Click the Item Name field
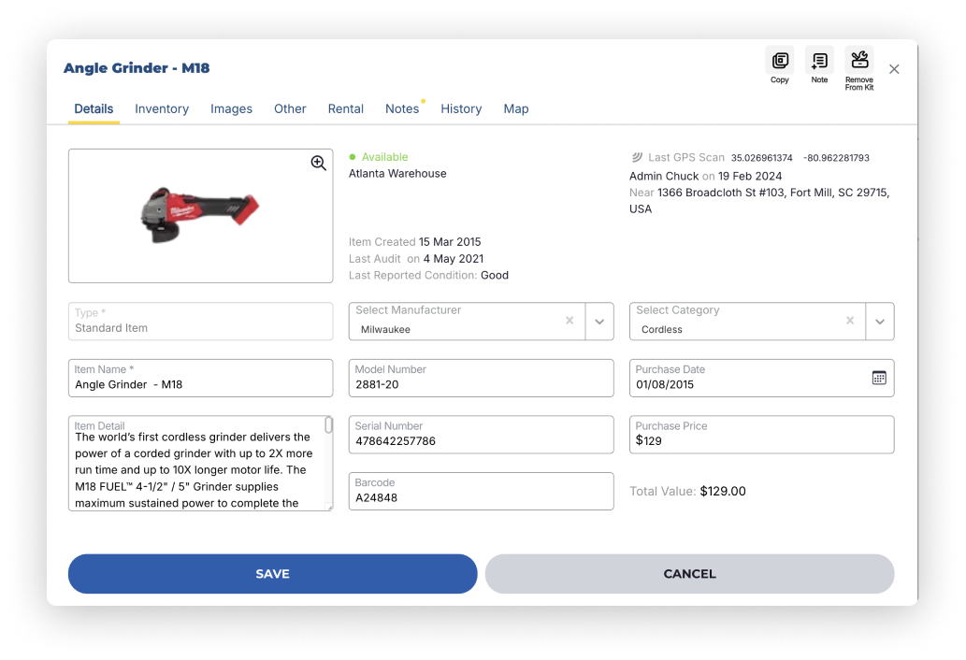966x660 pixels. coord(201,378)
